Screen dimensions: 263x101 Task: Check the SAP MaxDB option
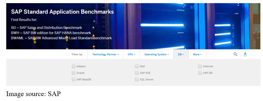point(74,79)
